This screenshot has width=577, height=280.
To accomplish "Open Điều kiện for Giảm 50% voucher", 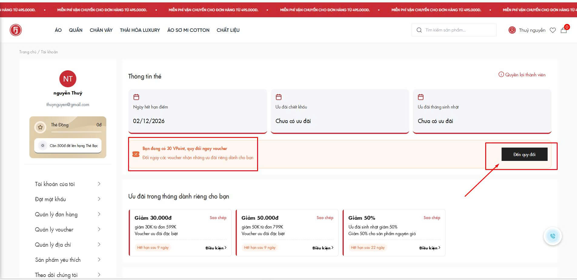I will click(x=429, y=248).
